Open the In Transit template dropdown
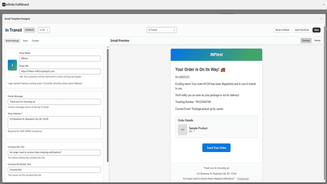 coord(162,30)
